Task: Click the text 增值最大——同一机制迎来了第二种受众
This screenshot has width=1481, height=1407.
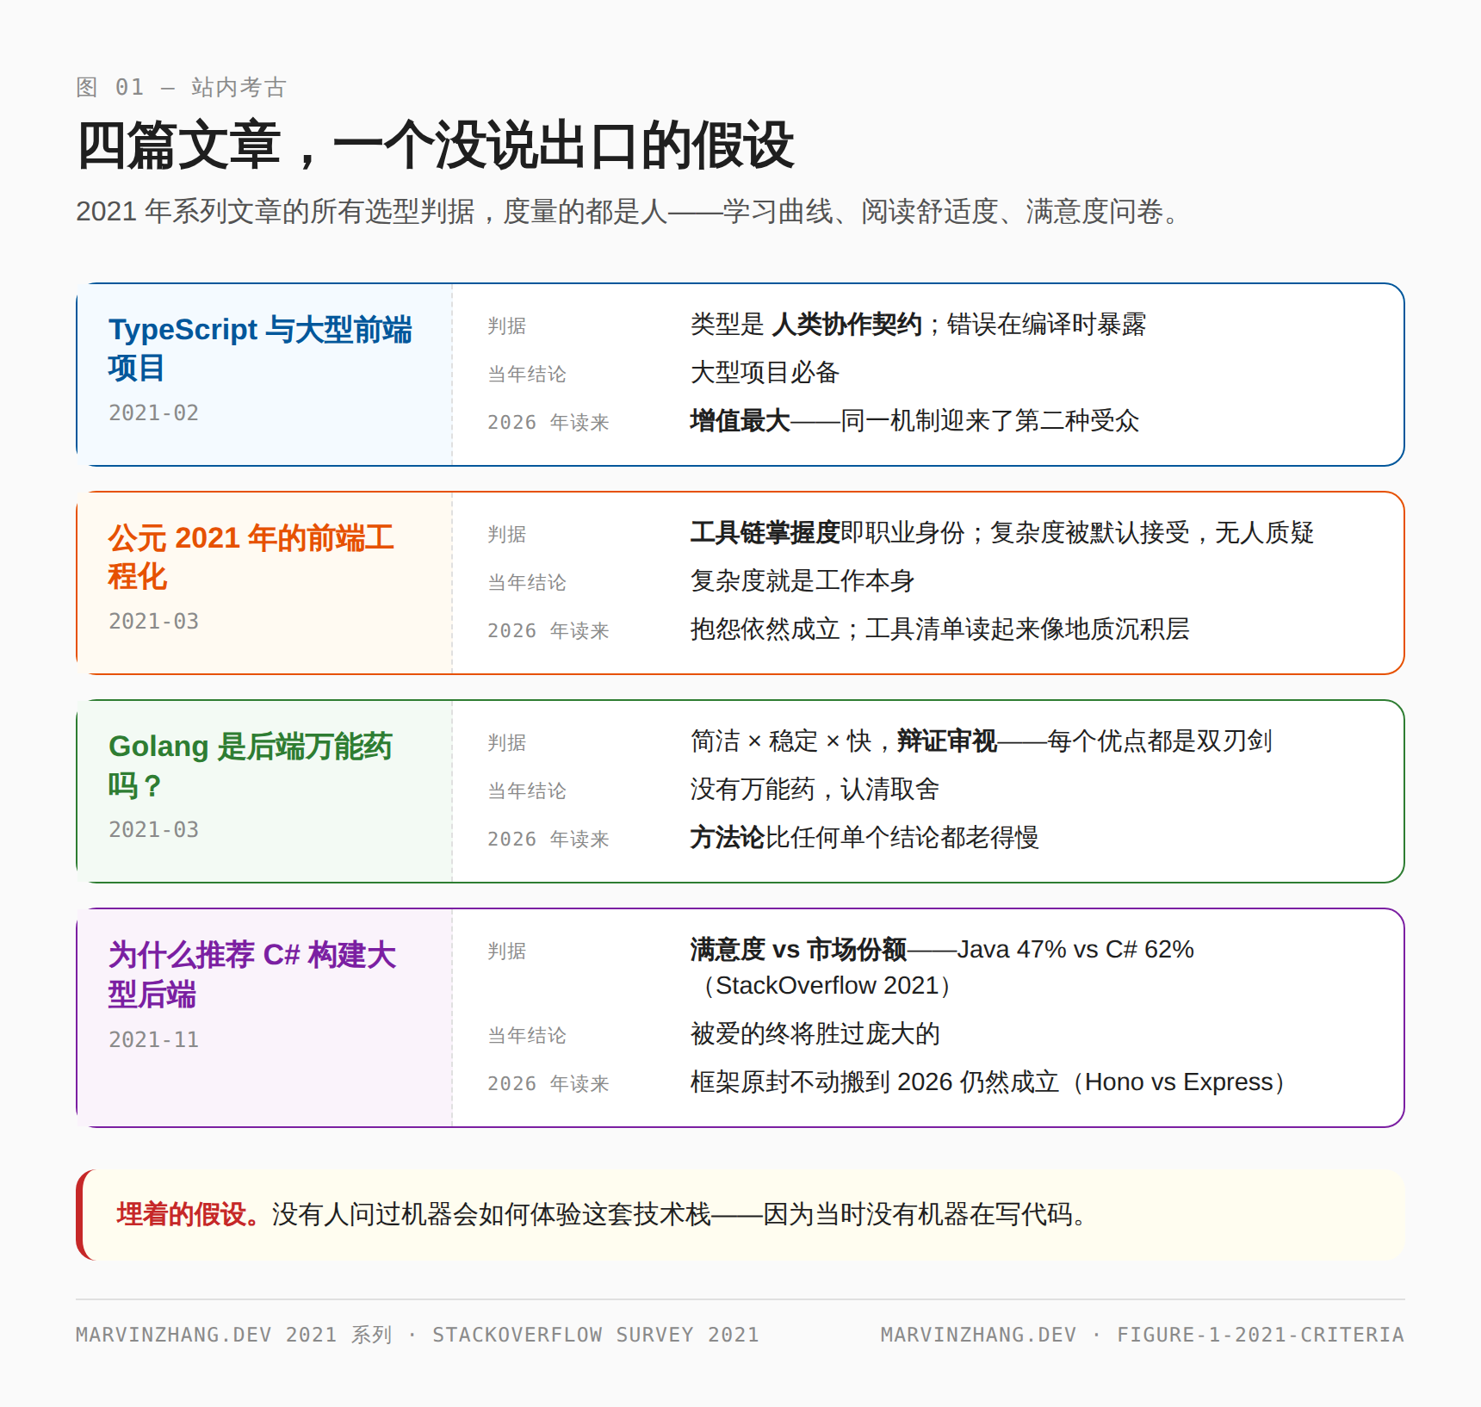Action: pos(914,421)
